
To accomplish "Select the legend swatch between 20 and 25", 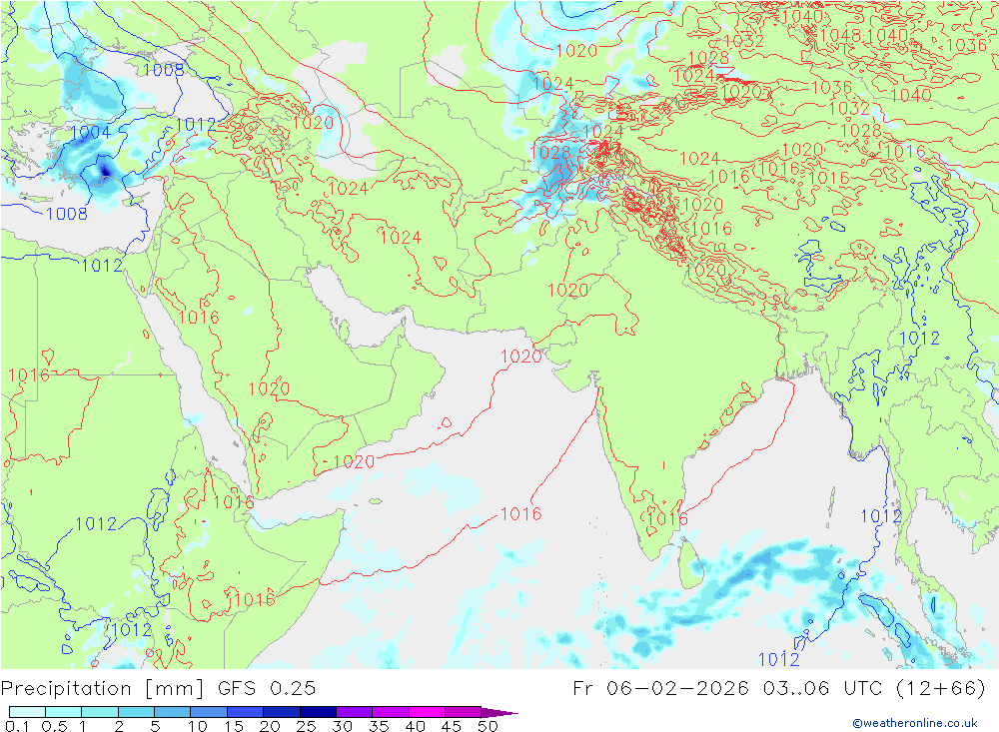I will click(x=282, y=712).
